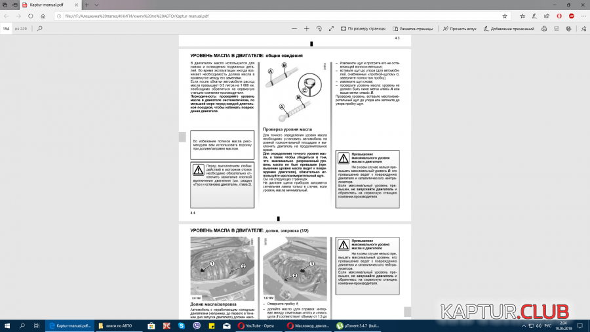Close the Kaptur-manual.pdf tab

pos(77,5)
